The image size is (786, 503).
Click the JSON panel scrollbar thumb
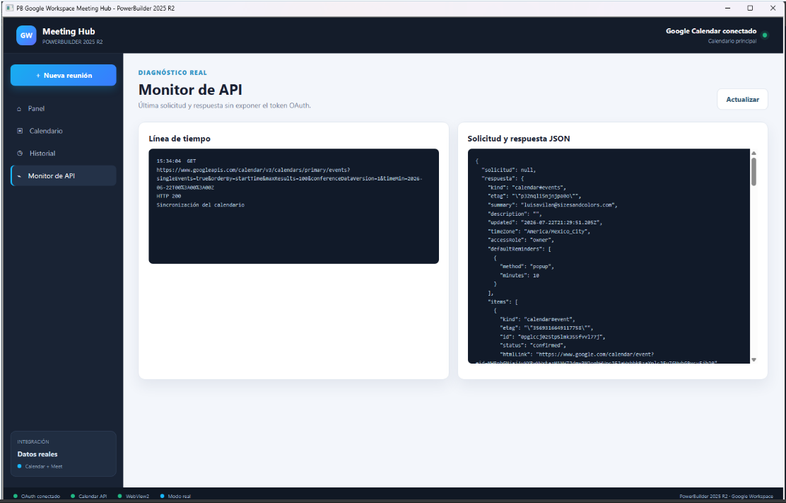753,171
